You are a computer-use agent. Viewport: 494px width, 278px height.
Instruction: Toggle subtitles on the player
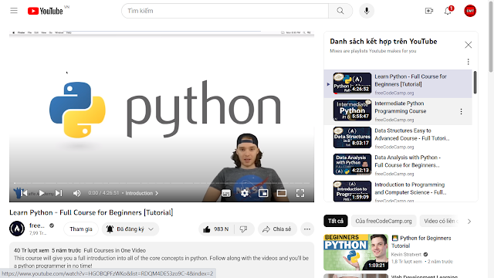[x=226, y=193]
